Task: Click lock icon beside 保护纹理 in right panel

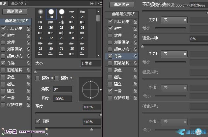Action: pos(135,98)
